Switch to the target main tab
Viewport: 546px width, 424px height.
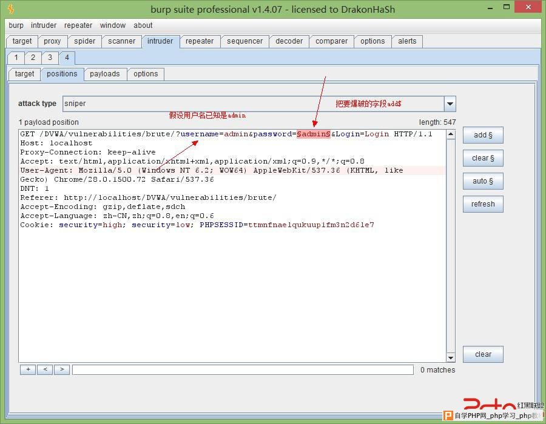22,41
